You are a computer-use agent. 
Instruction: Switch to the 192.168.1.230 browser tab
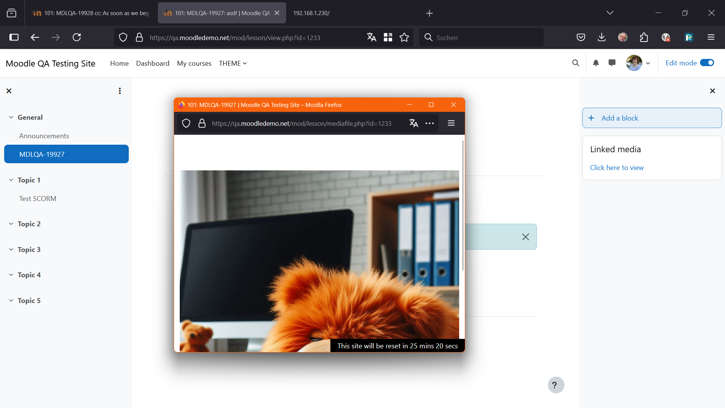(312, 13)
